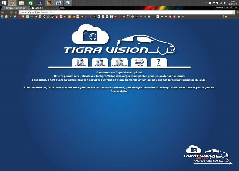
Task: Click the address bar with tigra-vision.fr URL
Action: click(x=119, y=12)
